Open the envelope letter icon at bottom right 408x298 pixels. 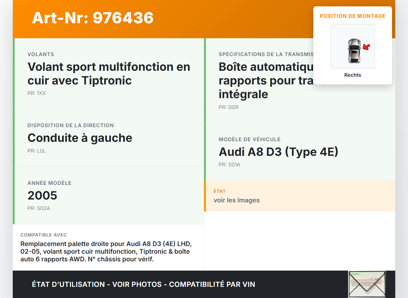[367, 284]
